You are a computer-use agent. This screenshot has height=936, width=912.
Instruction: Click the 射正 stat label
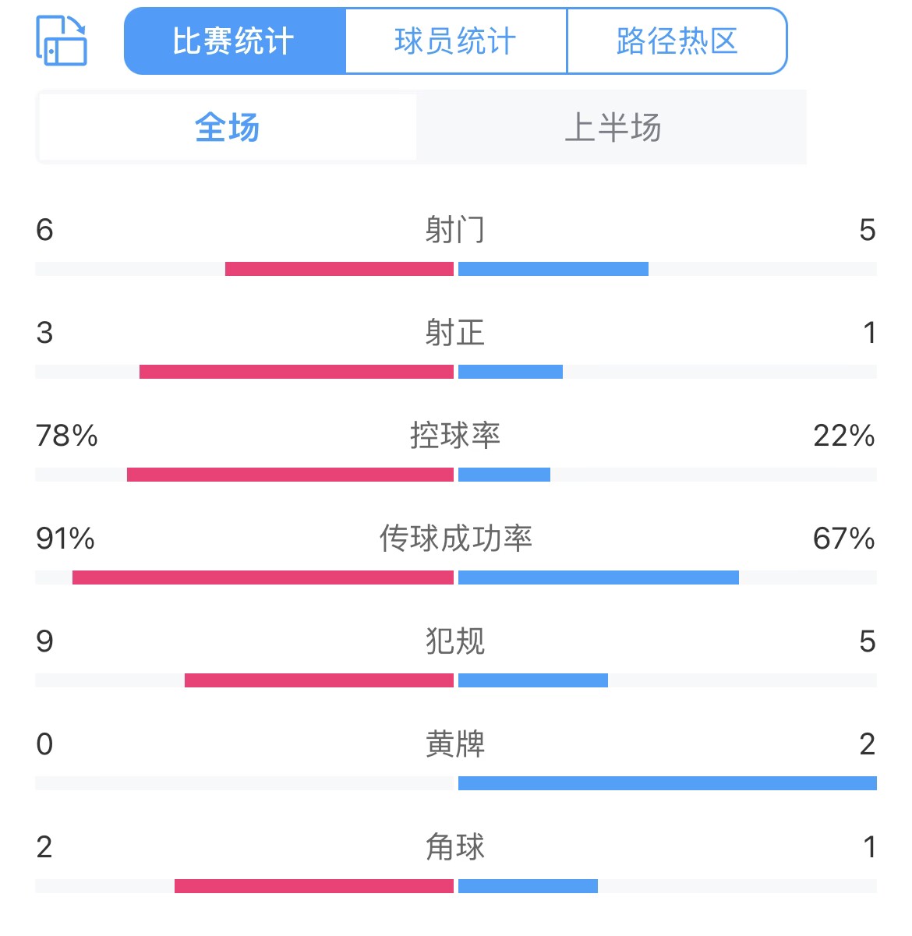tap(455, 333)
